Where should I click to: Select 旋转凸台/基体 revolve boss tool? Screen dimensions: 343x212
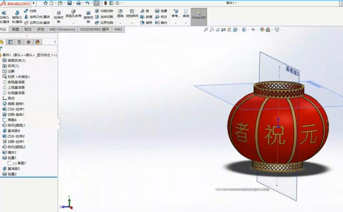(x=17, y=17)
